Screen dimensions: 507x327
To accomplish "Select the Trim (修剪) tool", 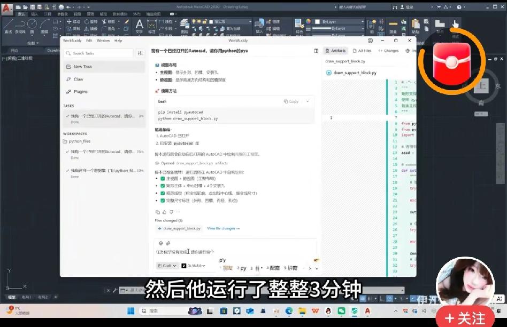I will point(109,22).
